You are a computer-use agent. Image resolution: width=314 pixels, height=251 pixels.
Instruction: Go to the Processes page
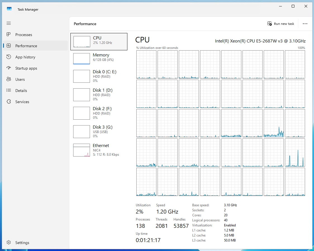35,35
